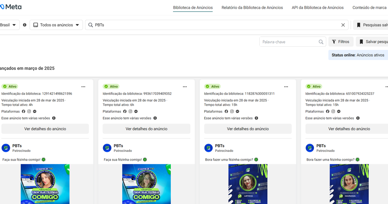The height and width of the screenshot is (204, 388).
Task: Open versions info icon on ad 1291421498621596
Action: [54, 118]
